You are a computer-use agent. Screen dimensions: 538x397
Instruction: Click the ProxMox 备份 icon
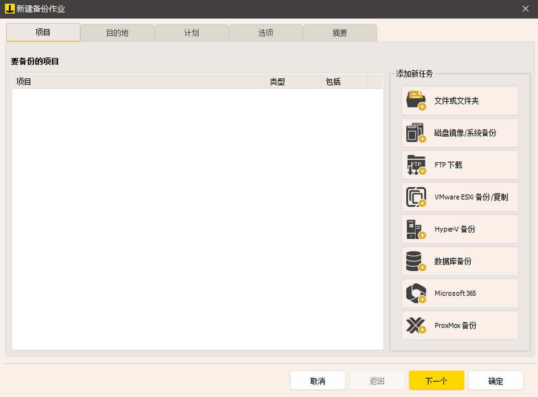(x=416, y=325)
